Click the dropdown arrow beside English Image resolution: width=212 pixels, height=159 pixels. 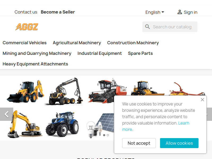(x=163, y=12)
